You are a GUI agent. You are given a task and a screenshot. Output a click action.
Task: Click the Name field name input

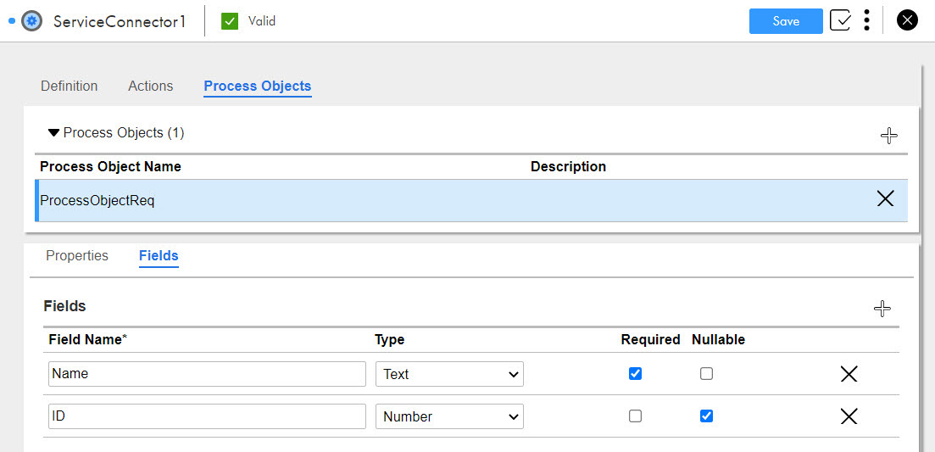[207, 374]
